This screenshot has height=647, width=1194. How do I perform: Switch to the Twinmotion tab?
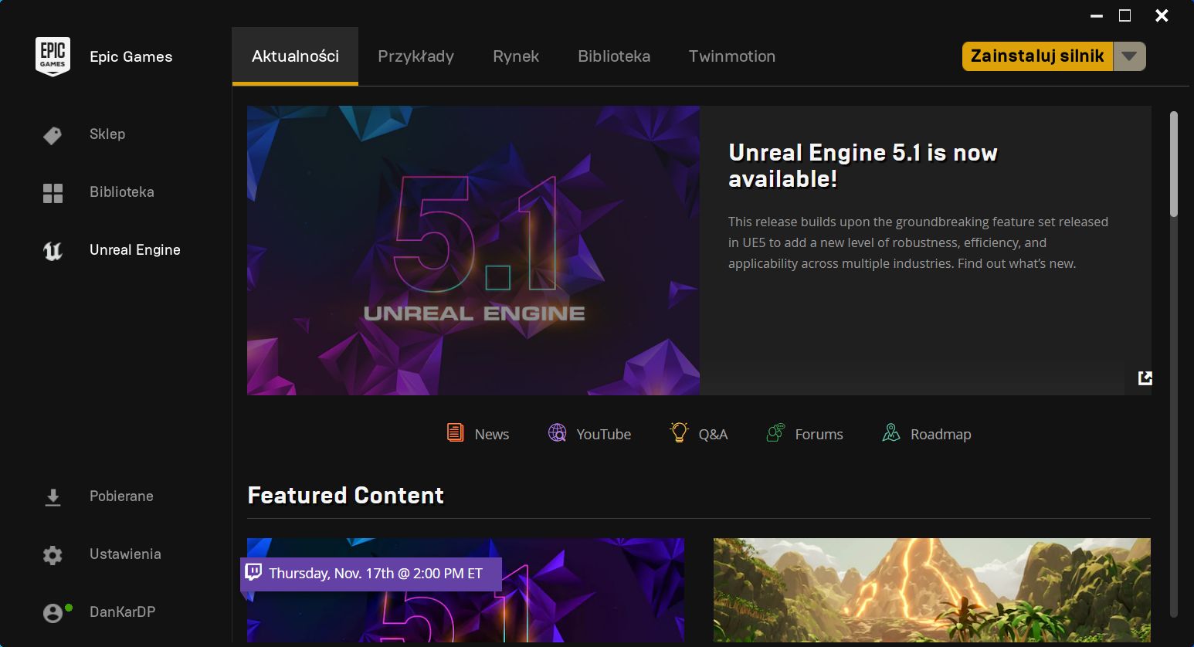(732, 56)
